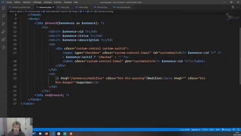Change encoding via UTF-8 in the status bar

[205, 130]
